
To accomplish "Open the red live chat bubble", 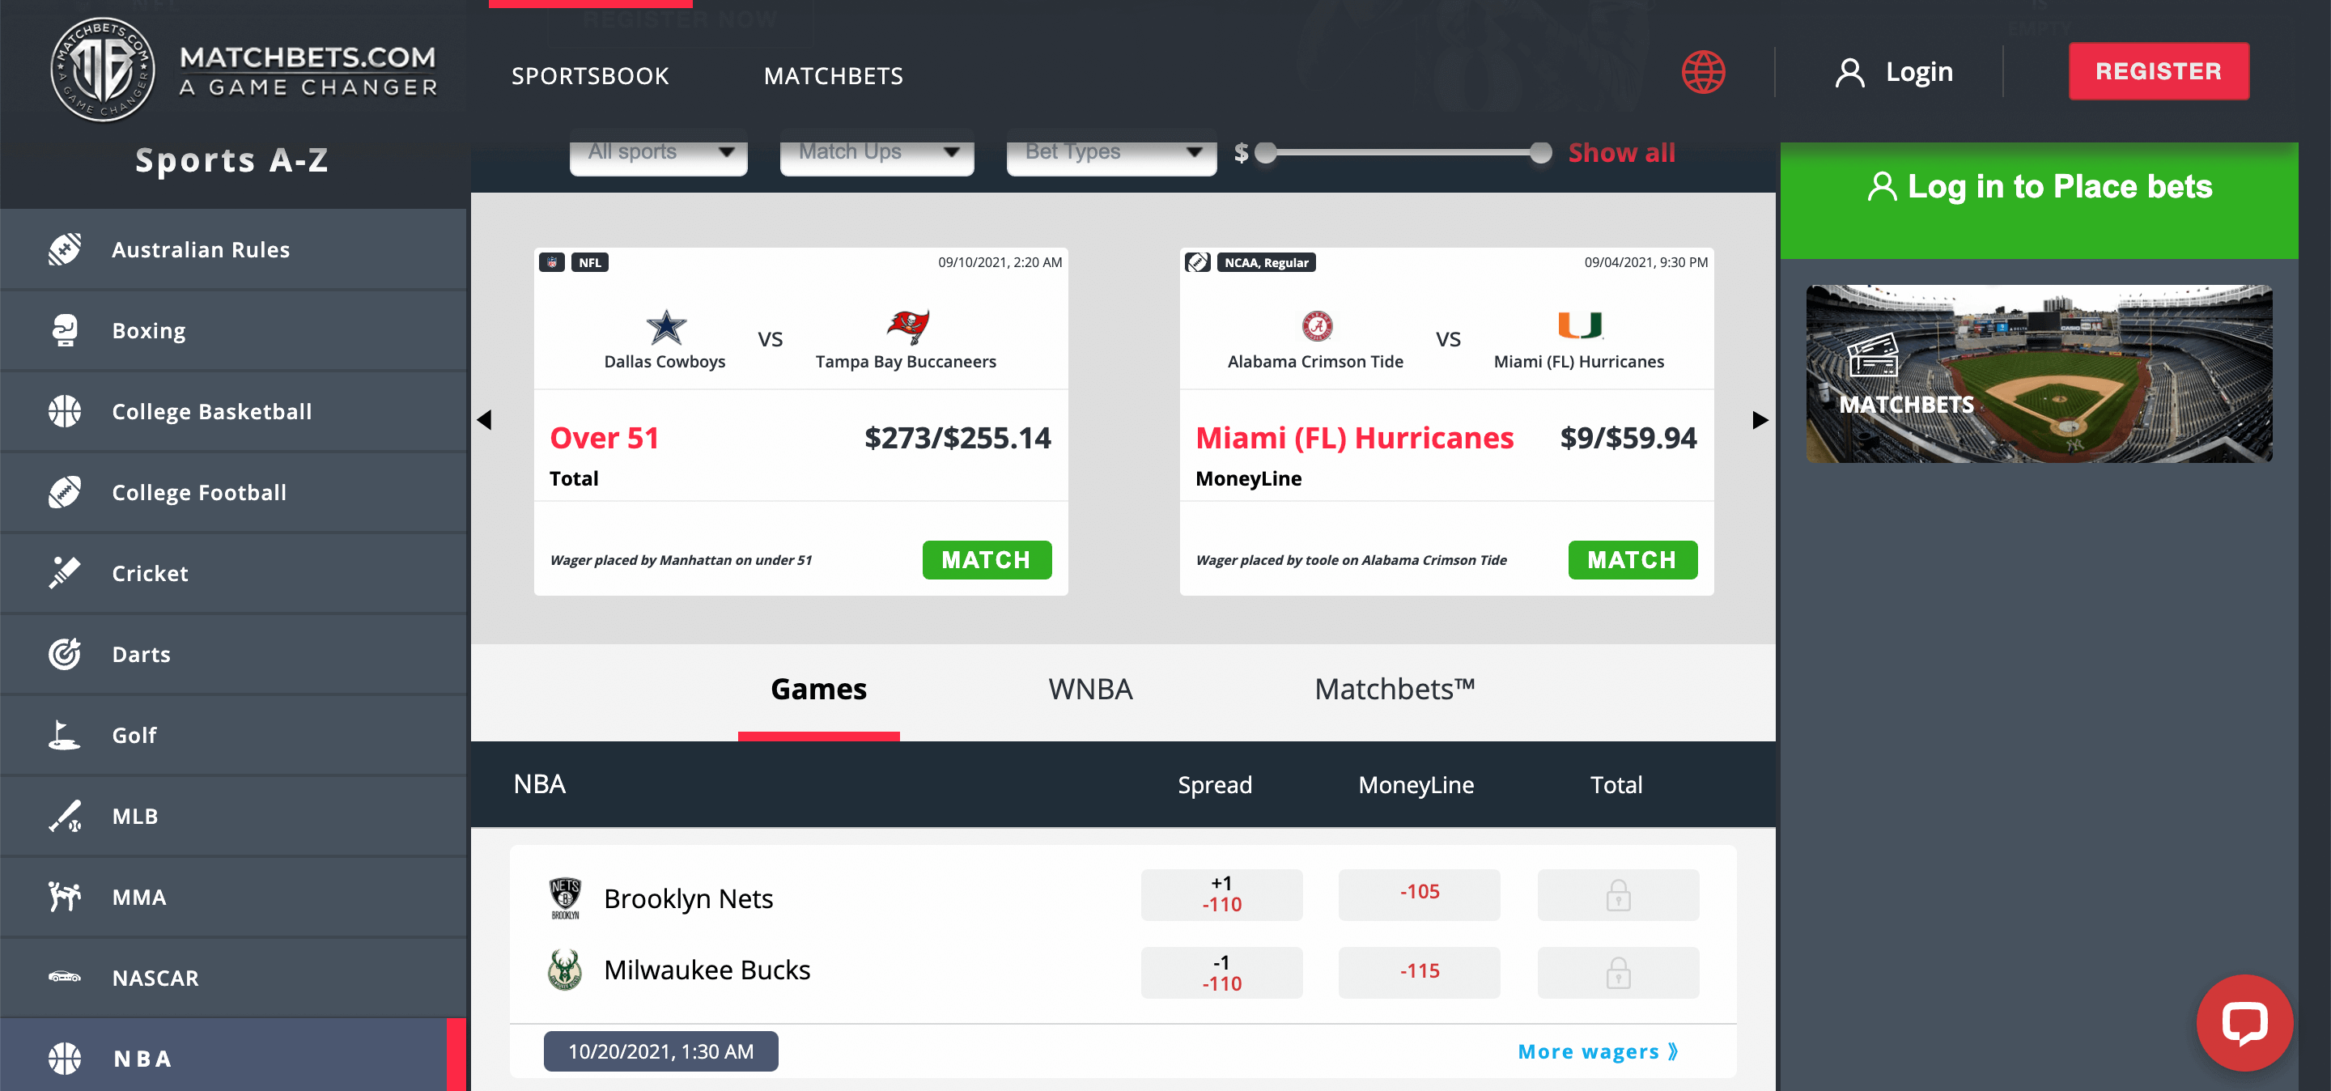I will click(x=2245, y=1023).
